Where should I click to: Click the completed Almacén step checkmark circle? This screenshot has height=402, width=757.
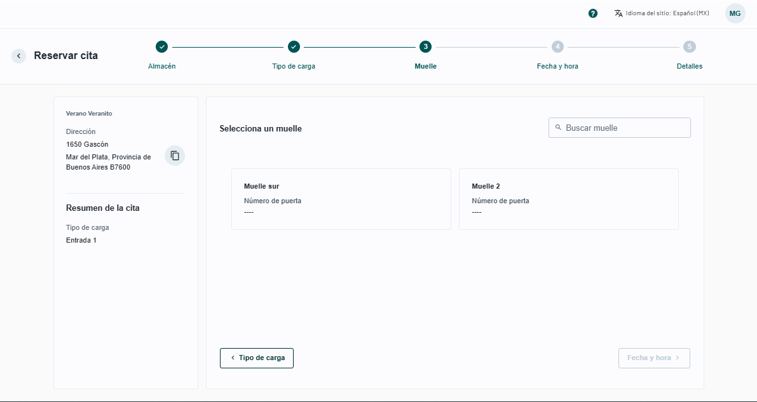[161, 47]
